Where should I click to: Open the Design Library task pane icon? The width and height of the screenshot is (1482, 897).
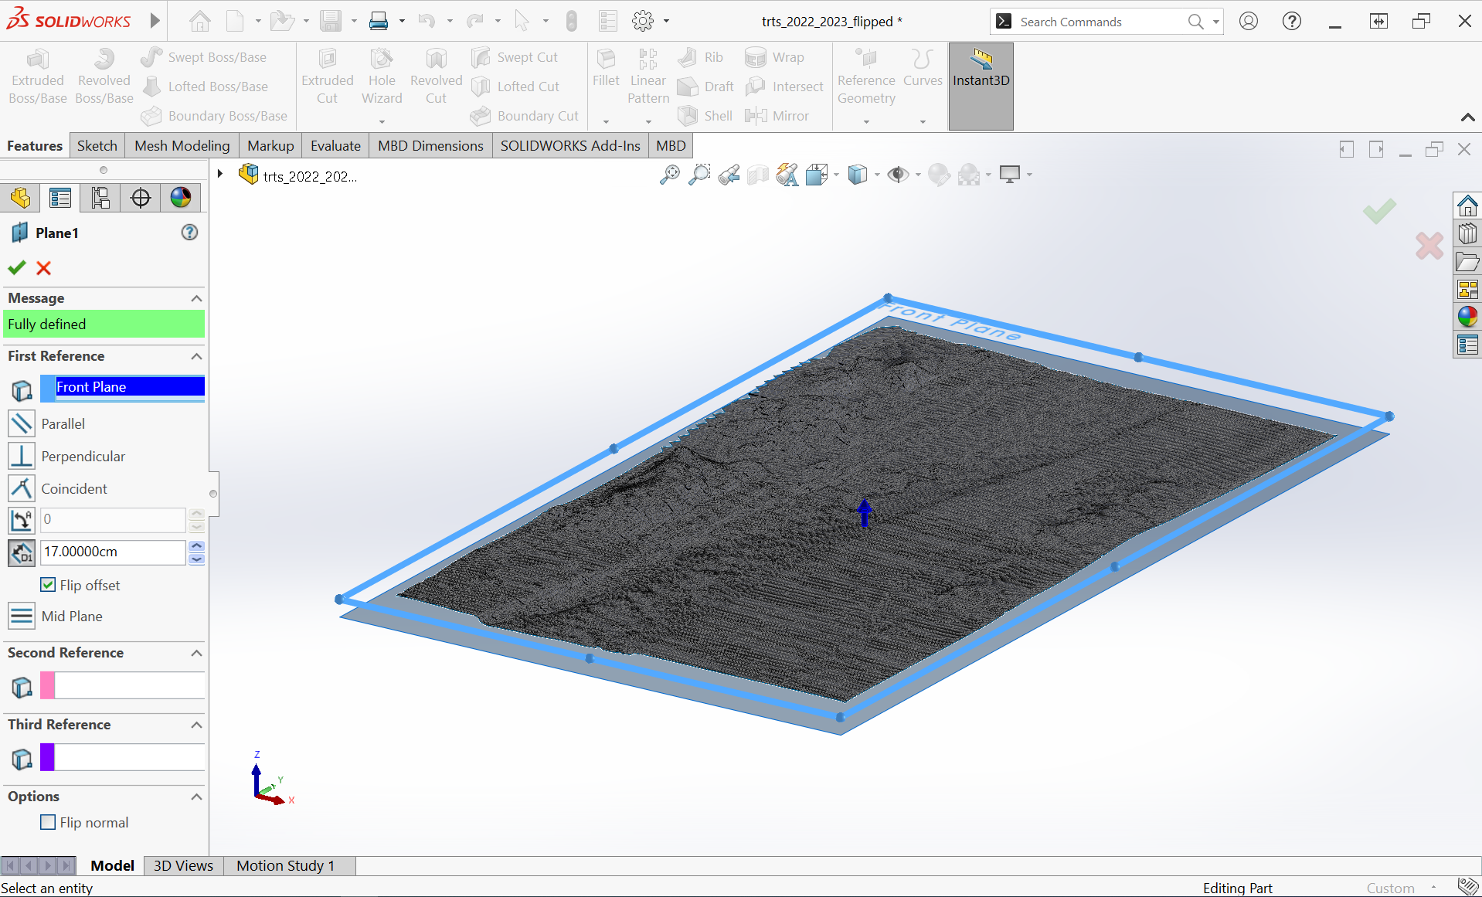(x=1467, y=233)
